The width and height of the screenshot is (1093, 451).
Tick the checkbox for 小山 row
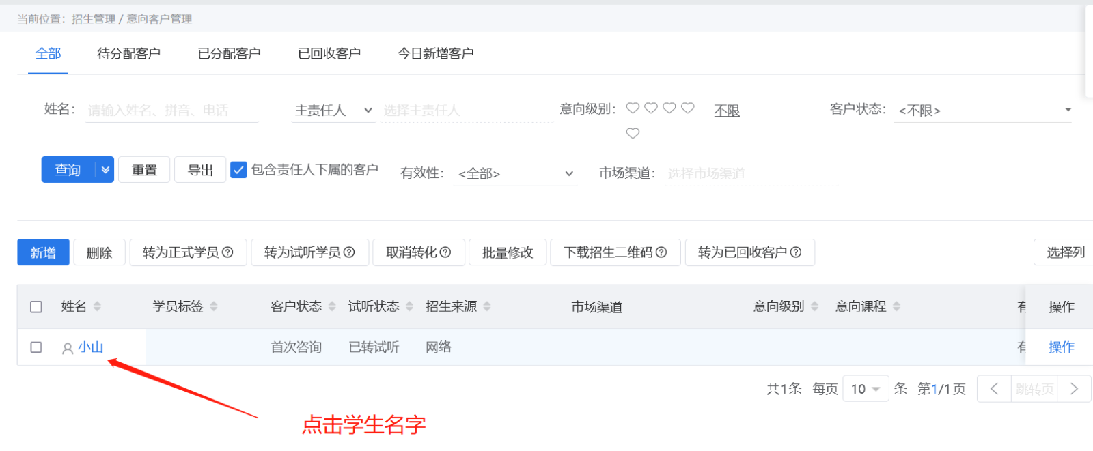36,347
